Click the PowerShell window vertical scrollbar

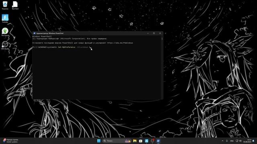(x=162, y=67)
